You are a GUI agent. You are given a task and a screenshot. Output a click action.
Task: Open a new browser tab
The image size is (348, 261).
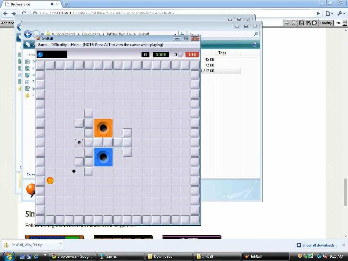tap(66, 4)
